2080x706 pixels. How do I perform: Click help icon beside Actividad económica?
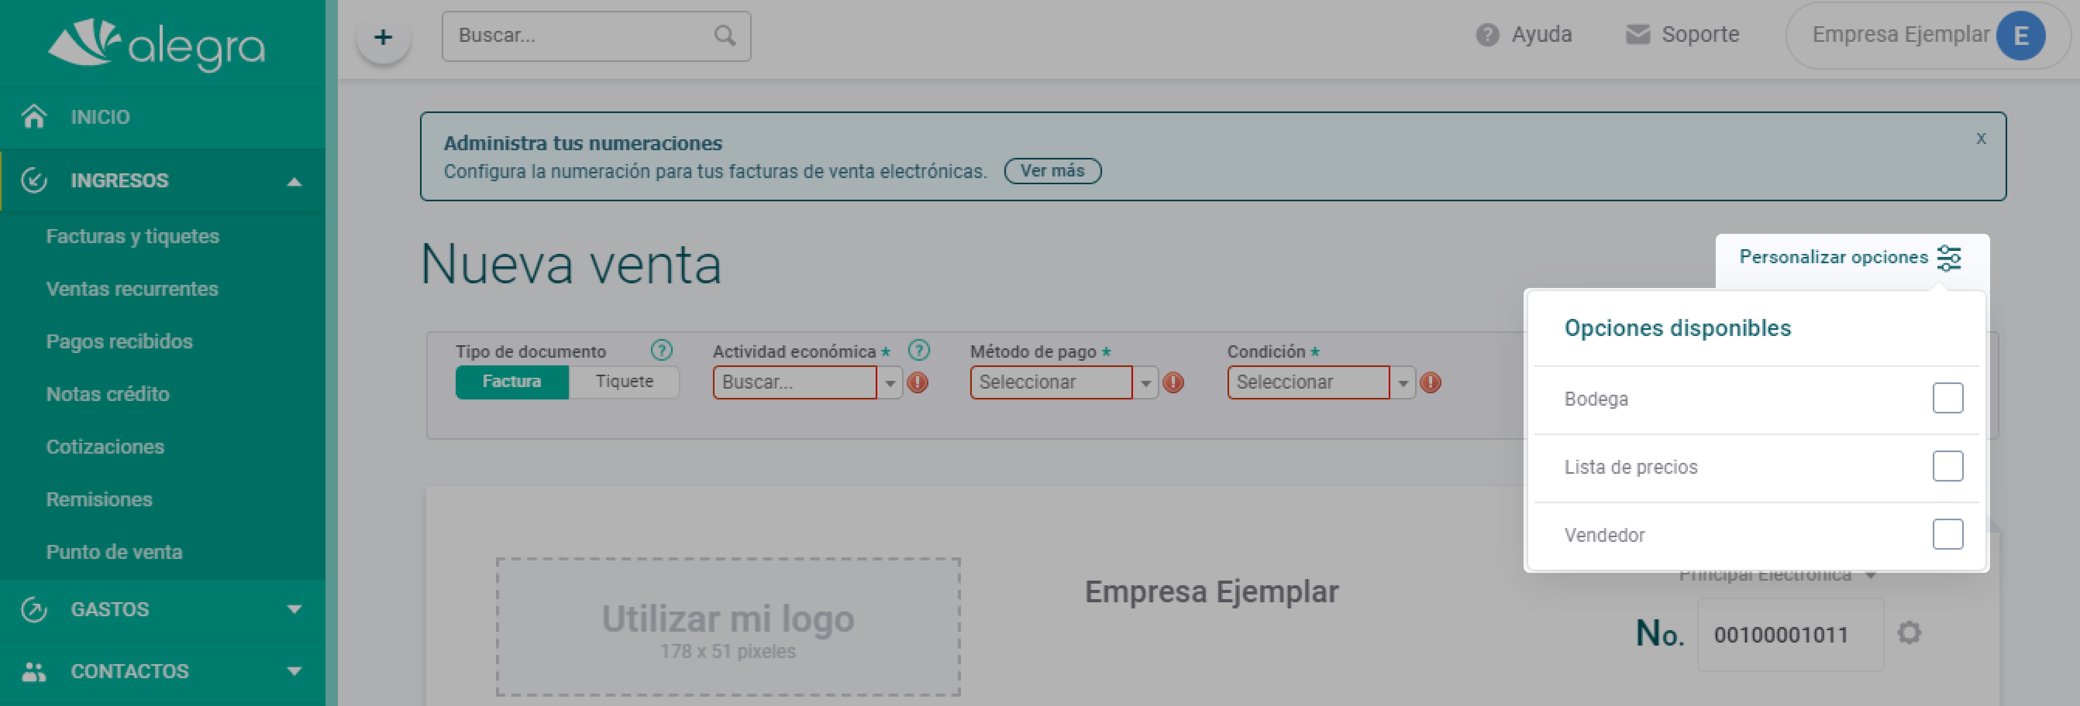coord(919,350)
